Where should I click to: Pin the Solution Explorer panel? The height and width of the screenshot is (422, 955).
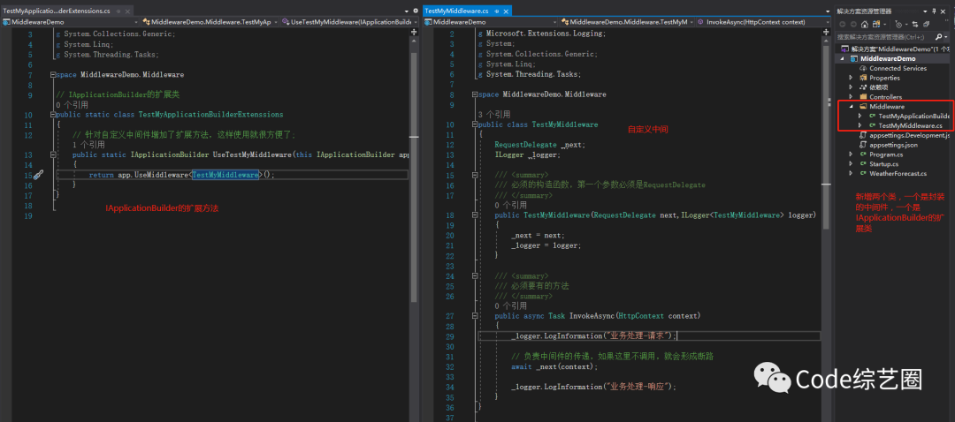pos(934,11)
